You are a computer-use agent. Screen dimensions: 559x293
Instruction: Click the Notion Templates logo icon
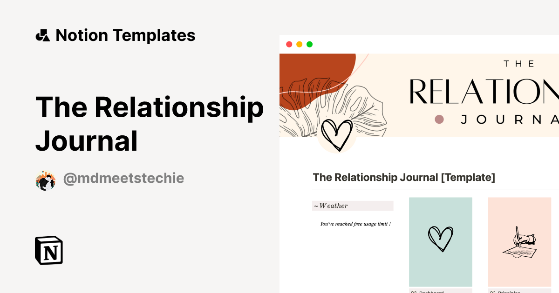[42, 35]
